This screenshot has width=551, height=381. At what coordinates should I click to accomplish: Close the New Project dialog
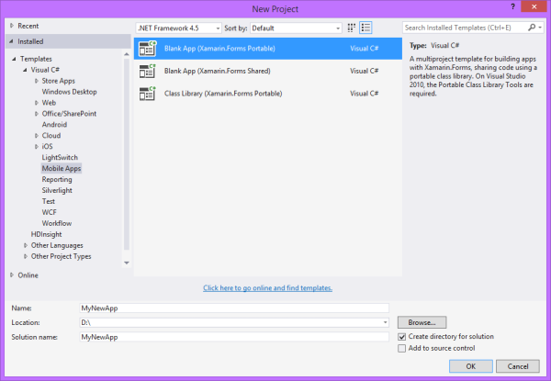(534, 6)
